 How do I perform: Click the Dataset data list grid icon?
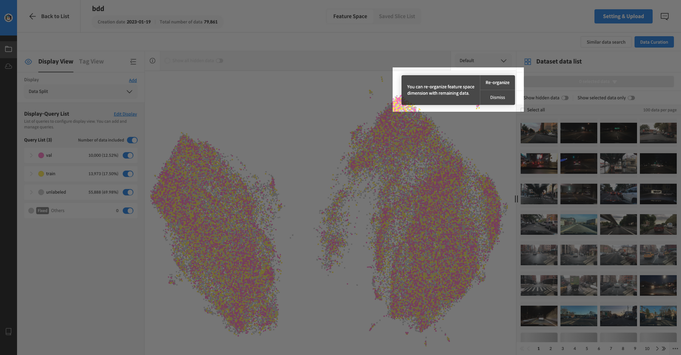point(527,62)
